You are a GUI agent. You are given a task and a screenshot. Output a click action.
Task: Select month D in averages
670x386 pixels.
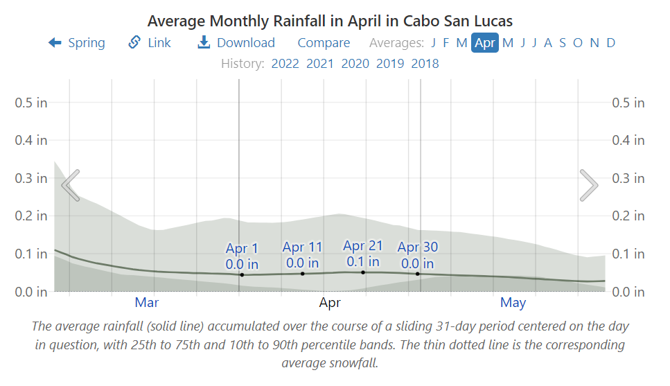tap(610, 43)
